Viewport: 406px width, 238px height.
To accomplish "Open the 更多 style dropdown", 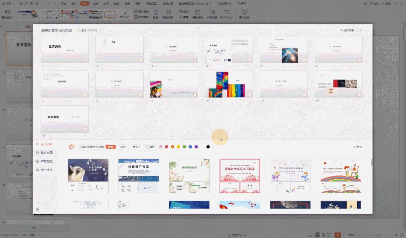I will pyautogui.click(x=136, y=147).
